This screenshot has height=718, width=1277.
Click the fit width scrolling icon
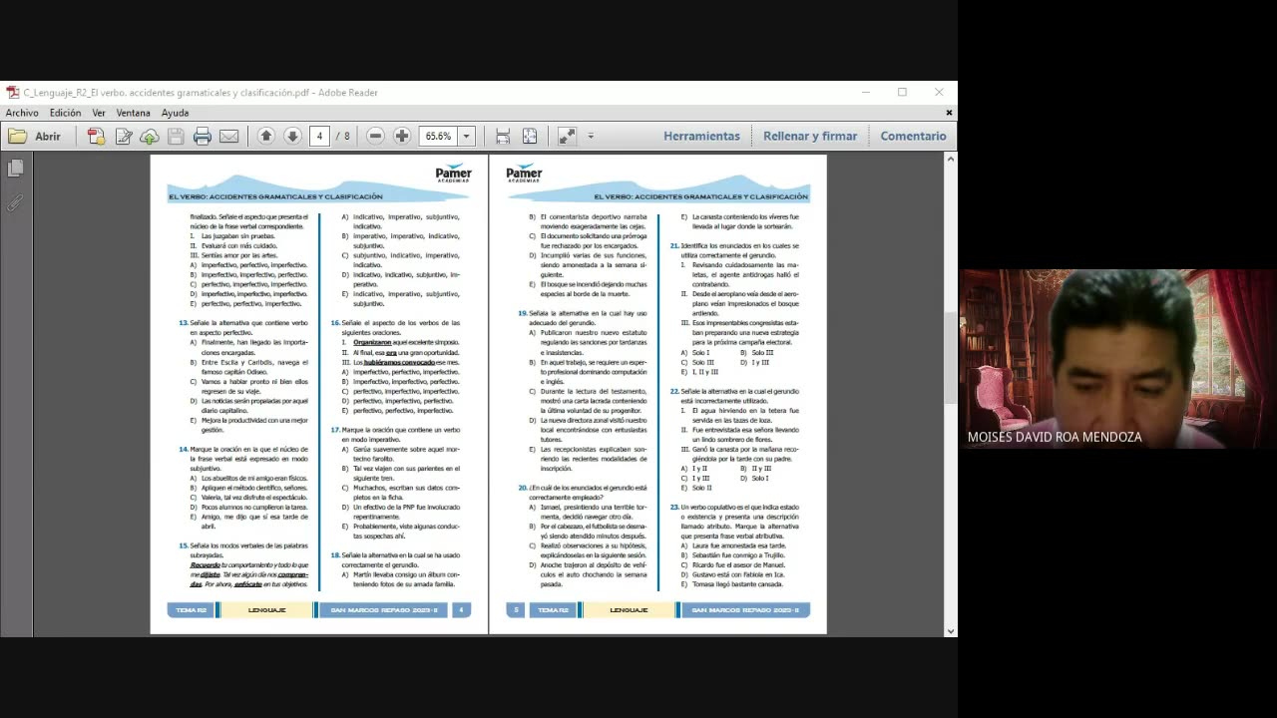pos(503,137)
